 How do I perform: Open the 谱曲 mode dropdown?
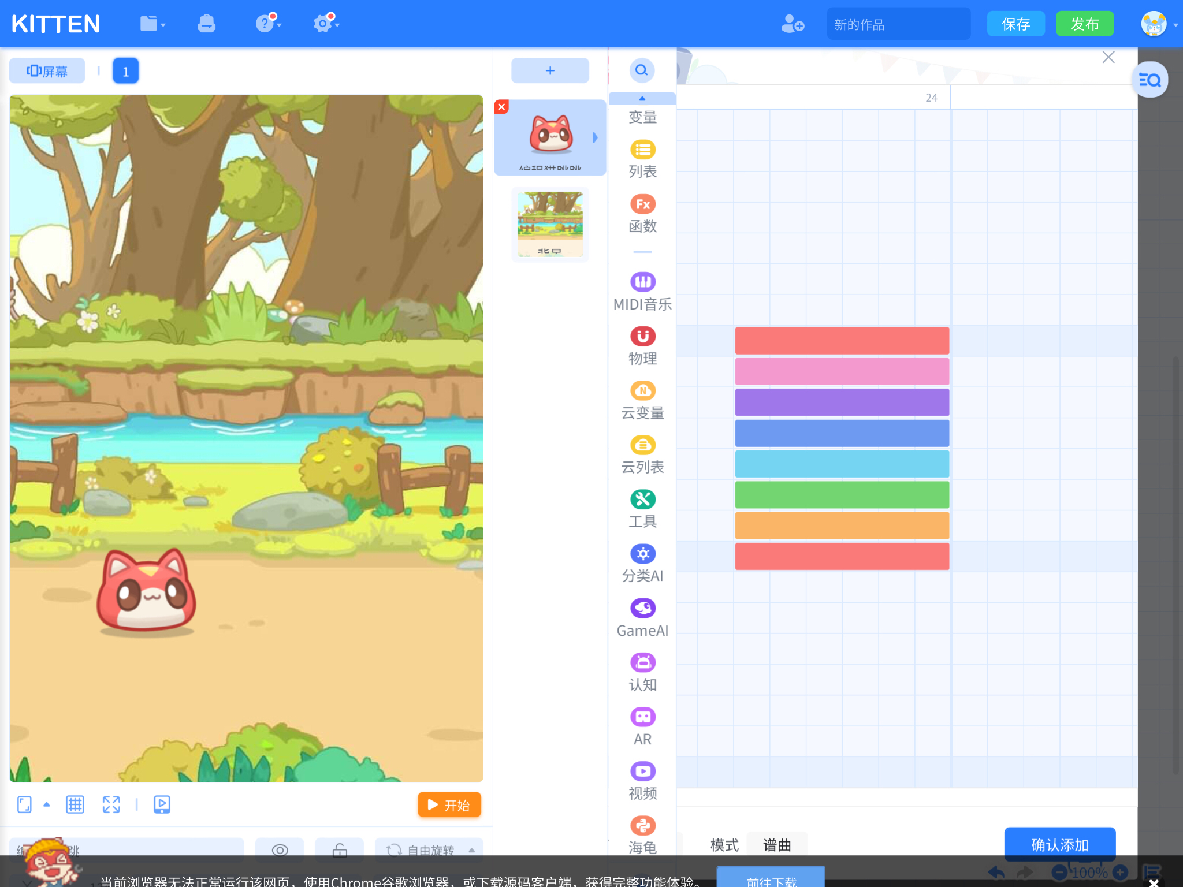777,845
